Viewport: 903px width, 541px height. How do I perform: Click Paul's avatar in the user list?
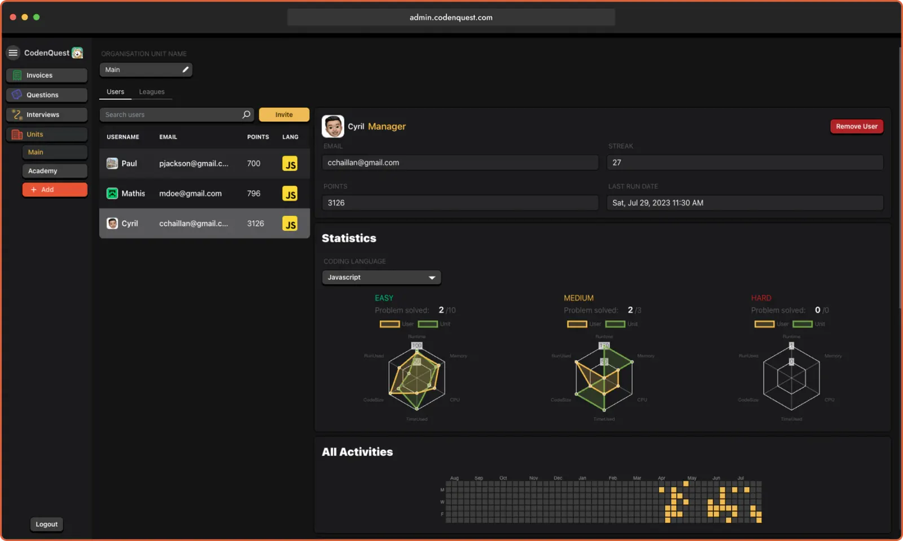point(112,163)
